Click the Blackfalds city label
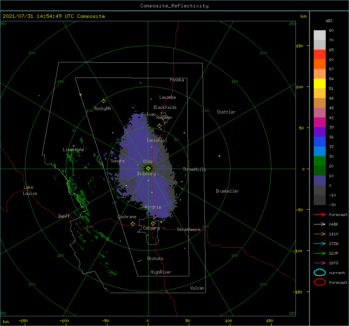Screen dimensions: 349x326 pyautogui.click(x=165, y=107)
